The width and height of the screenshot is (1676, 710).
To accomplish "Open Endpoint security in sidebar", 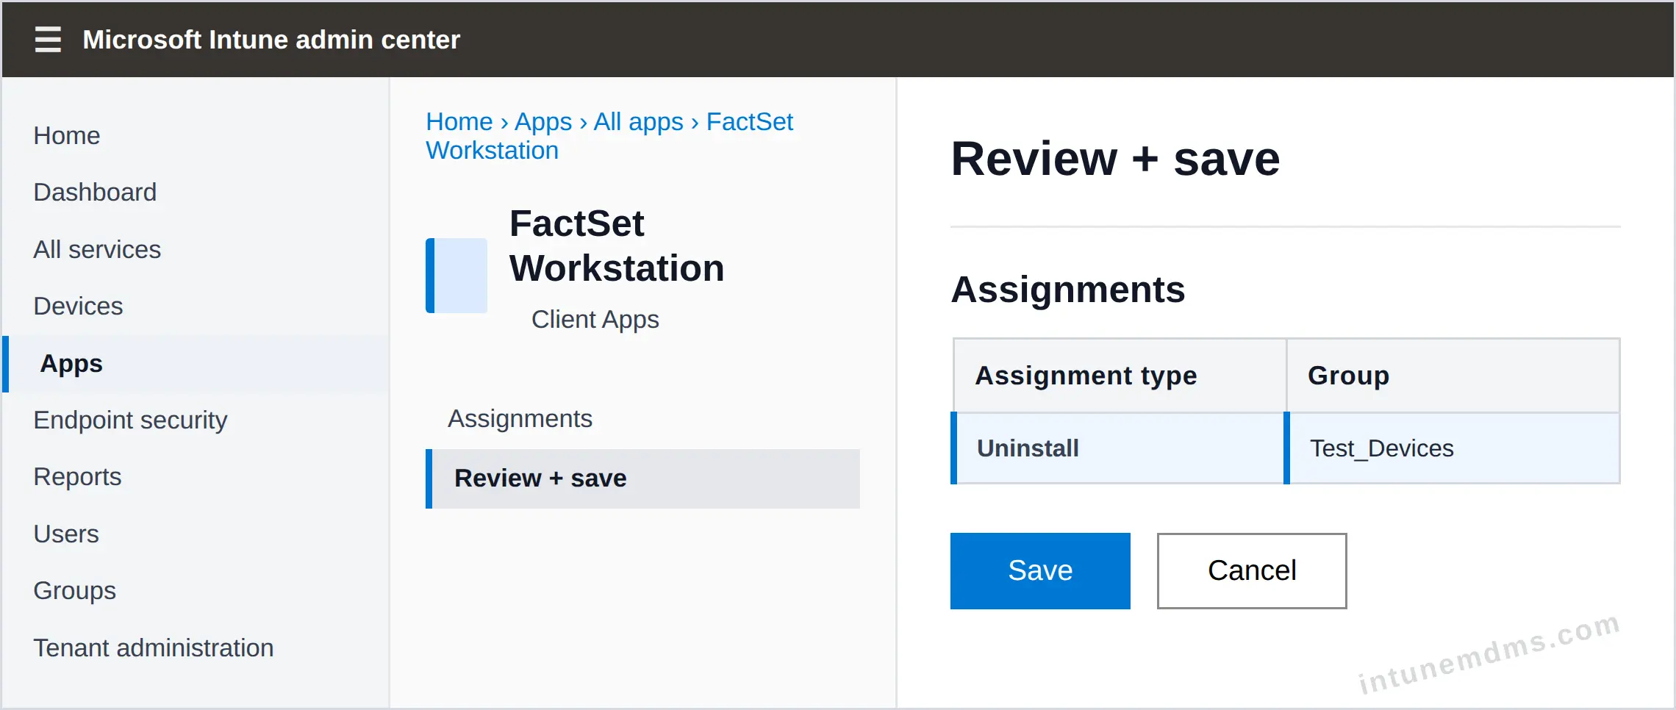I will tap(130, 420).
